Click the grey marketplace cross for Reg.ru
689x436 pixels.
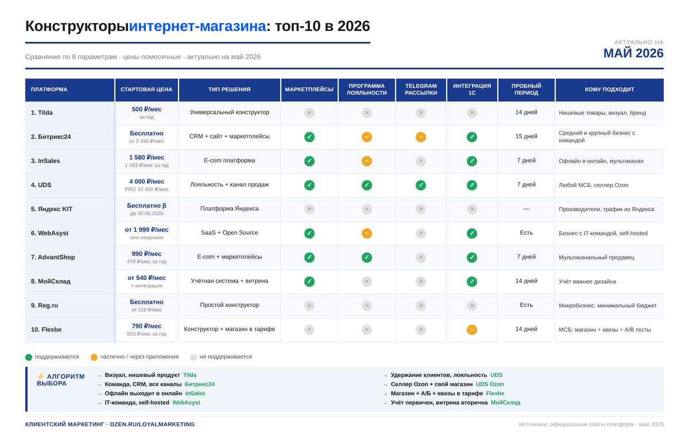point(309,306)
